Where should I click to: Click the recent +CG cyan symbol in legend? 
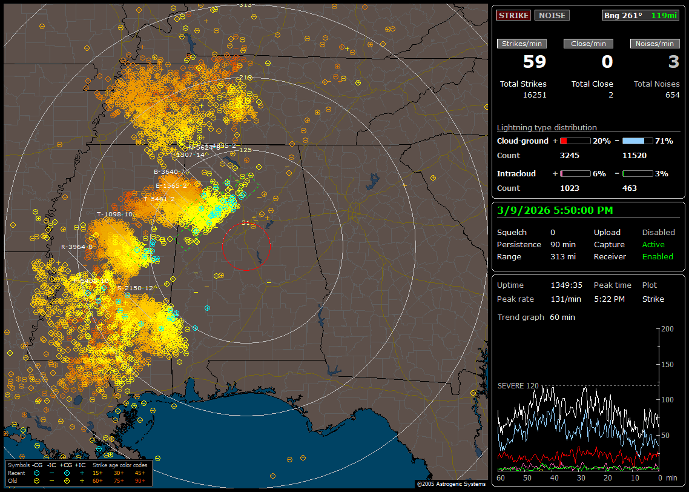coord(67,473)
